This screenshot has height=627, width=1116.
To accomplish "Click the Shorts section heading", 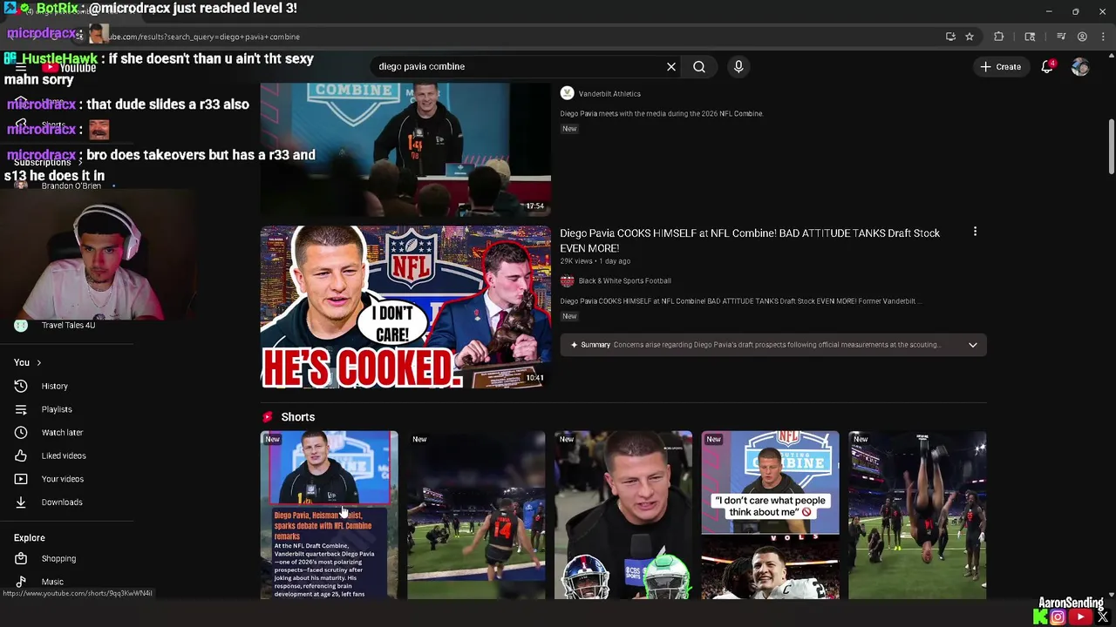I will [x=297, y=417].
